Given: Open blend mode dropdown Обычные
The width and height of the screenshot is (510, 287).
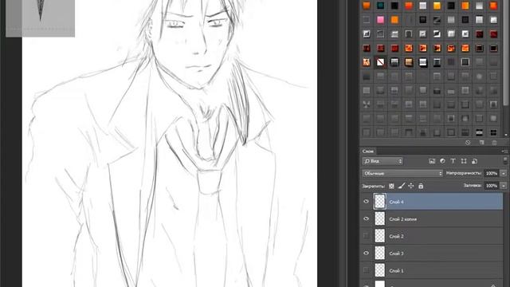Looking at the screenshot, I should (x=402, y=174).
